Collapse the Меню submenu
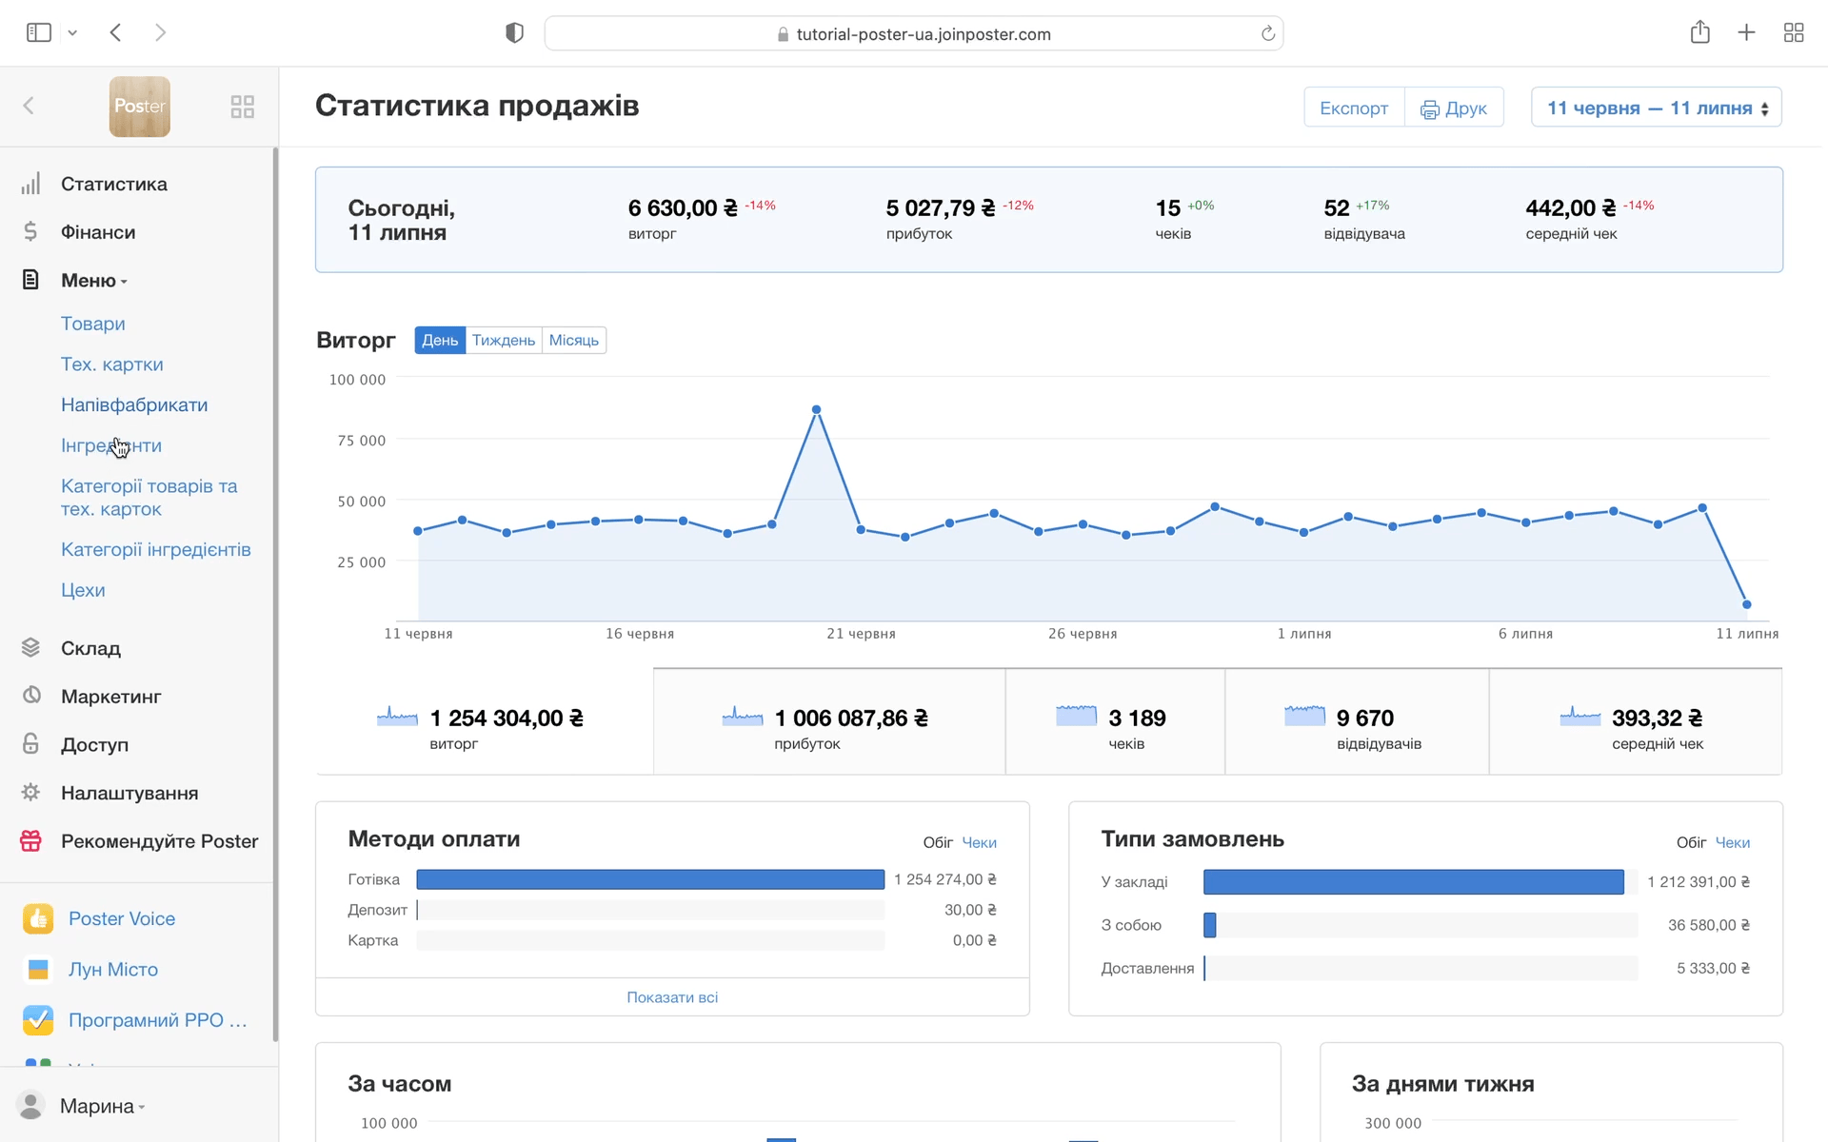 tap(93, 281)
